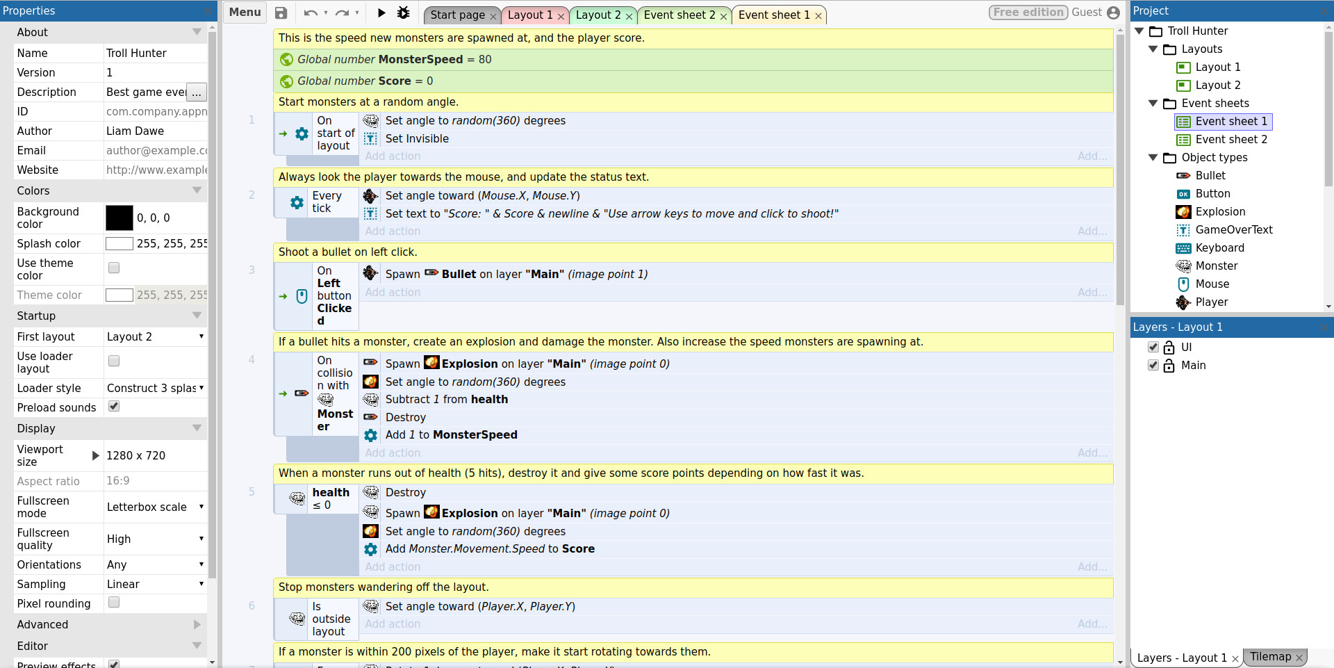Click gear icon on Add 1 to MonsterSpeed

point(371,435)
